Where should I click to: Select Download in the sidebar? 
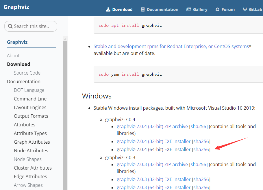coord(18,64)
